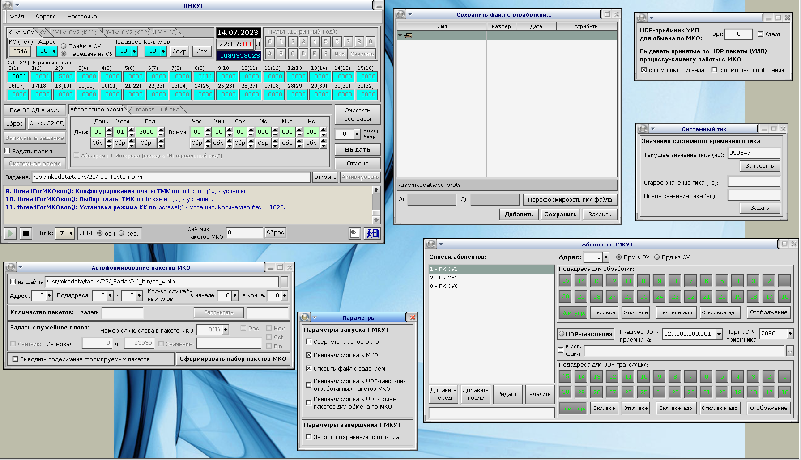The width and height of the screenshot is (801, 460).
Task: Click the 'Выдать' button
Action: 357,150
